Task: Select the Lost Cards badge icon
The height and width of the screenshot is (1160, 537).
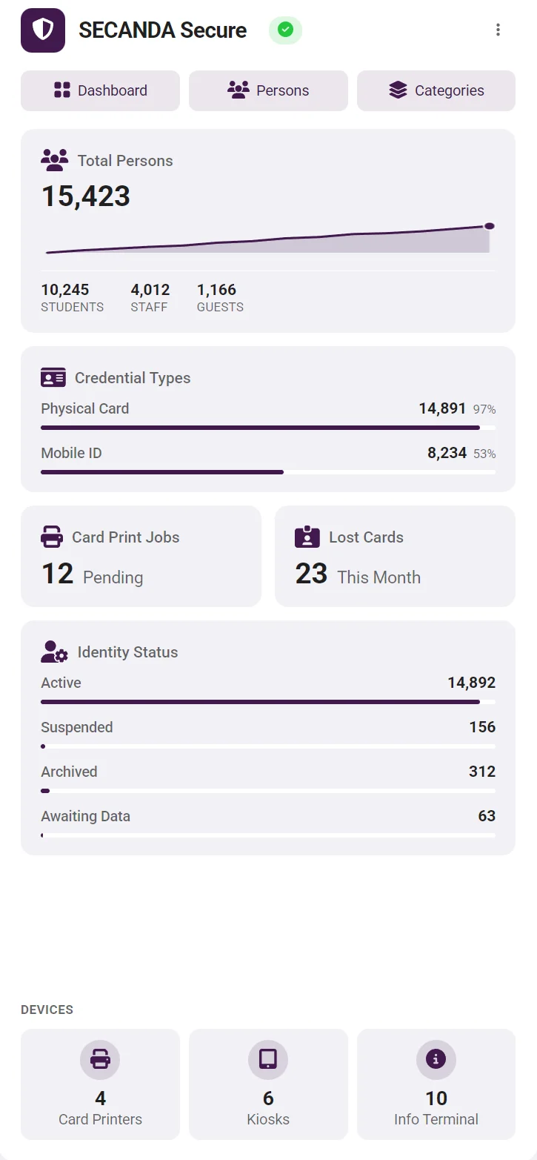Action: [307, 536]
